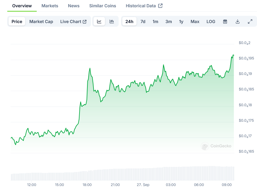Screen dimensions: 257x193
Task: Open the News tab
Action: (x=74, y=6)
